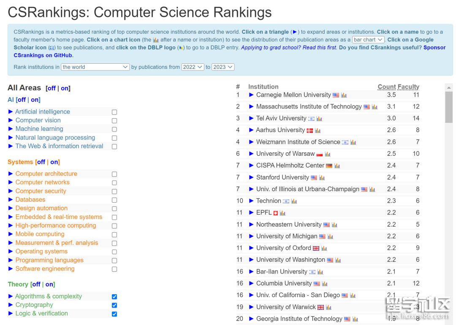This screenshot has height=325, width=456.
Task: Open the Embedded & real-time systems link
Action: click(x=59, y=217)
